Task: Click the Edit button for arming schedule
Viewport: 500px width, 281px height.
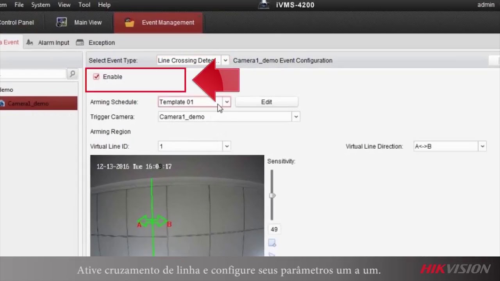Action: coord(266,102)
